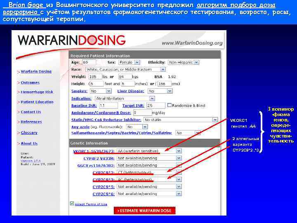Open the CYP2C9*3 dropdown

(149, 180)
